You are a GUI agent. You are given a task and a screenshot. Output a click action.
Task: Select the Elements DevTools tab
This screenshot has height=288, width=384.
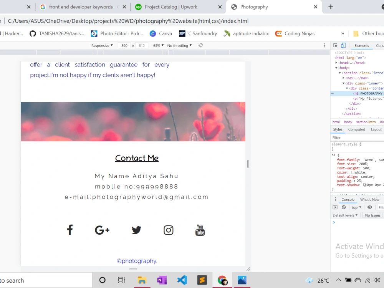(361, 46)
